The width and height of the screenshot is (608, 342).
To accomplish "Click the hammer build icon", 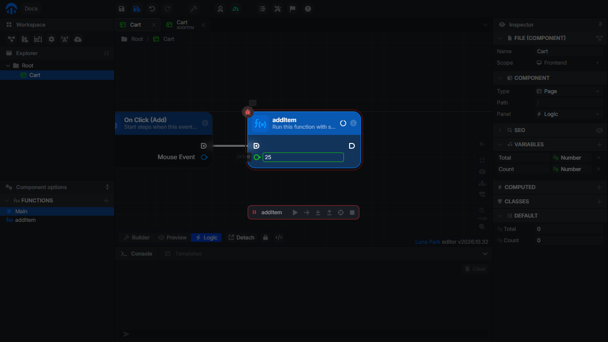I will (x=193, y=9).
